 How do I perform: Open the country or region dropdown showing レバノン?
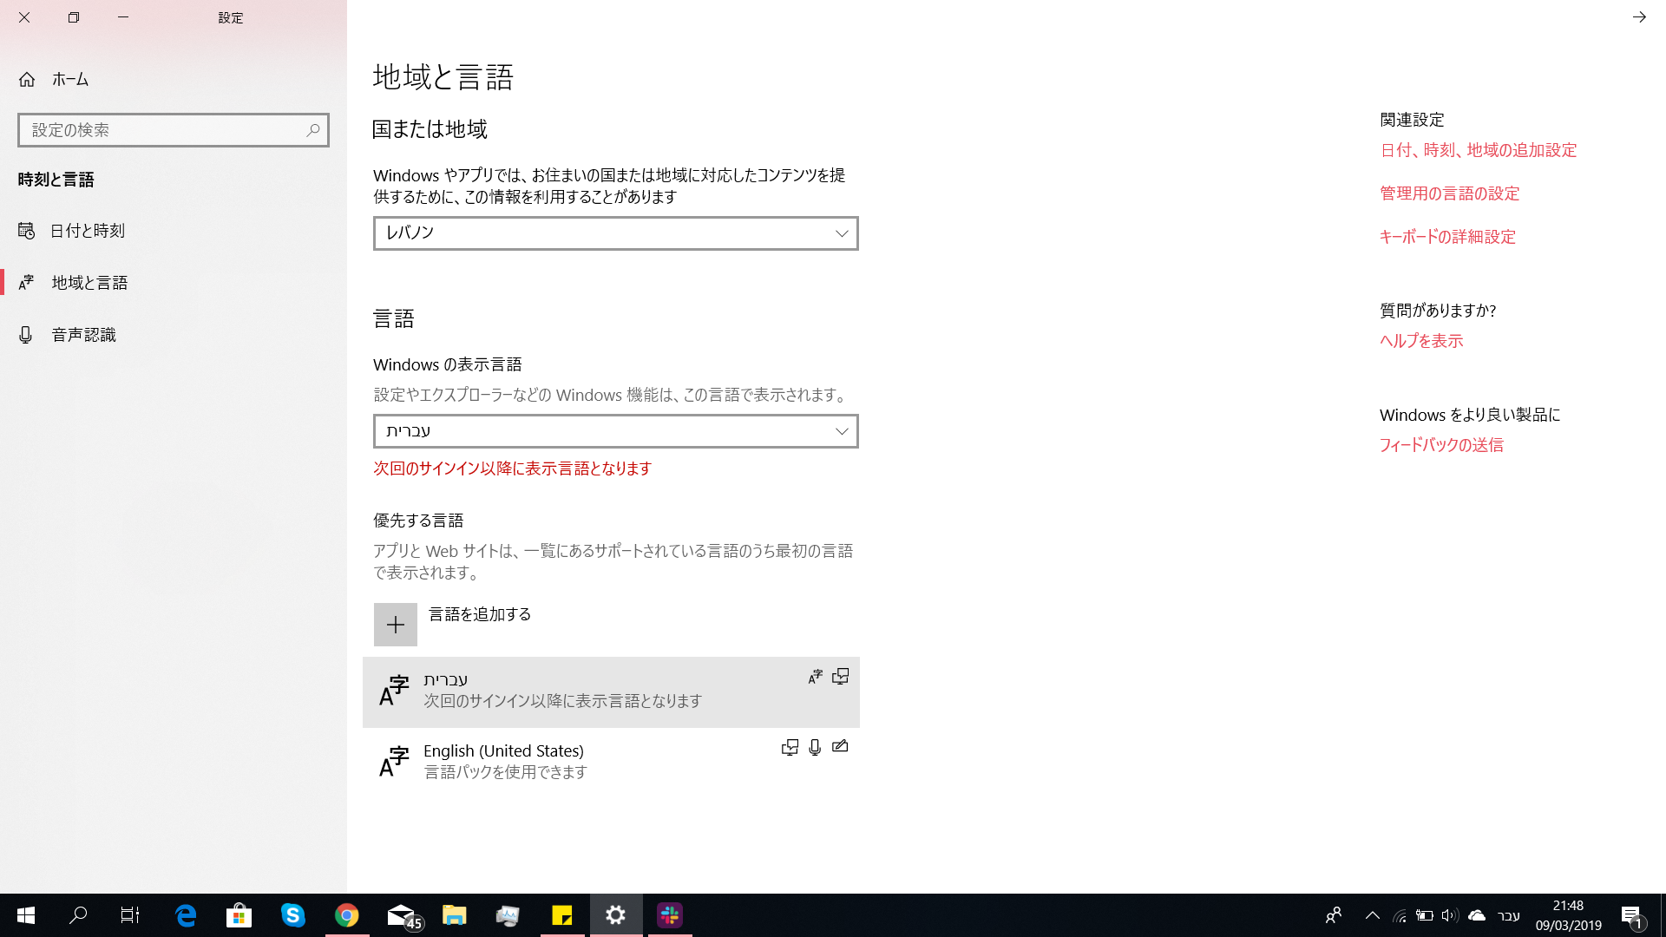(x=614, y=233)
